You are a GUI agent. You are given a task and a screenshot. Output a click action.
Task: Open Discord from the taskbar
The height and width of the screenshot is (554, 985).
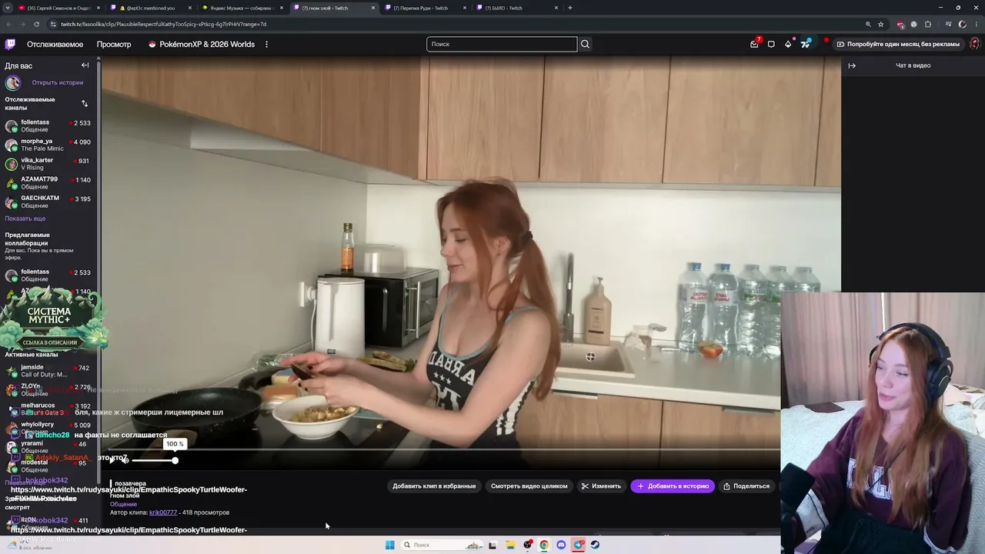pyautogui.click(x=561, y=545)
